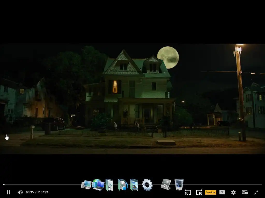Open player settings gear
Image resolution: width=265 pixels, height=198 pixels.
tap(233, 192)
